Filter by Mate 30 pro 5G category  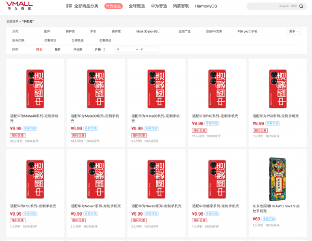click(148, 31)
